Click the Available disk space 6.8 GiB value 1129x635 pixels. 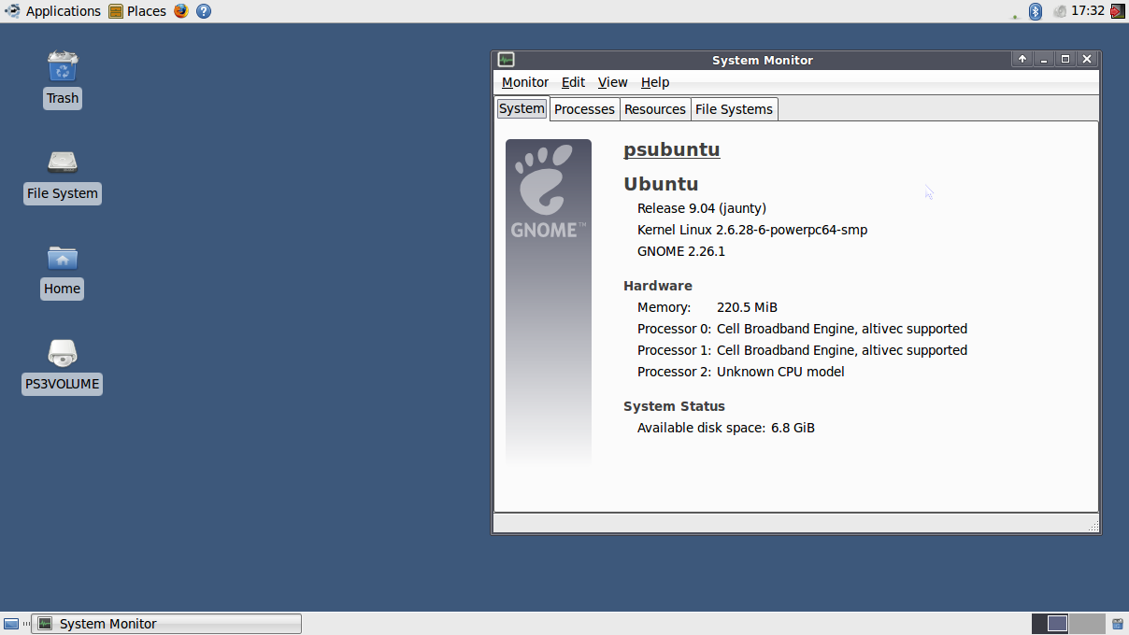(x=793, y=428)
